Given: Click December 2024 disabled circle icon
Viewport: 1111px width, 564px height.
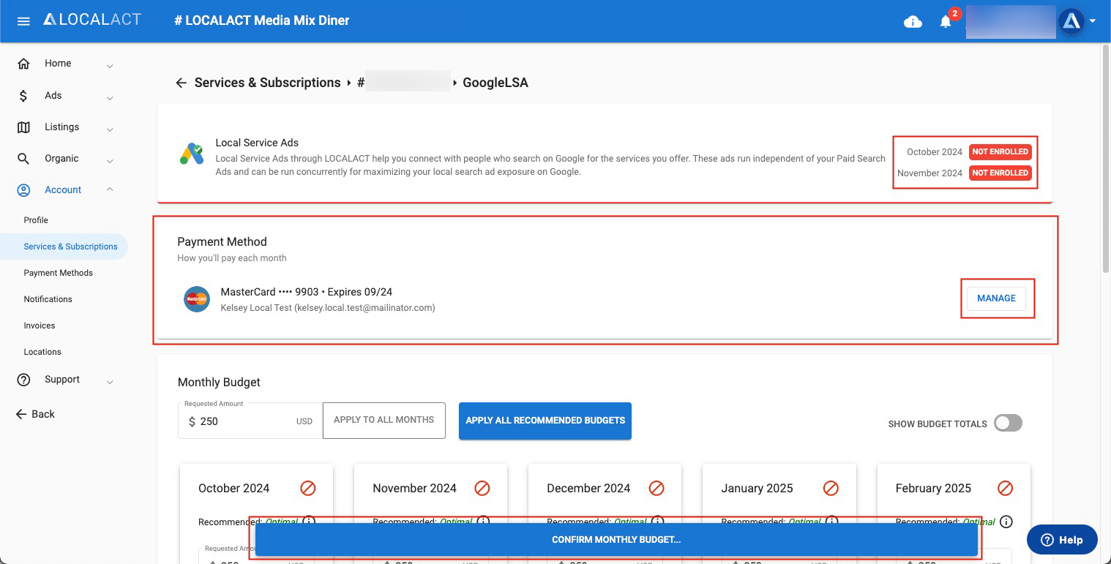Looking at the screenshot, I should click(656, 488).
